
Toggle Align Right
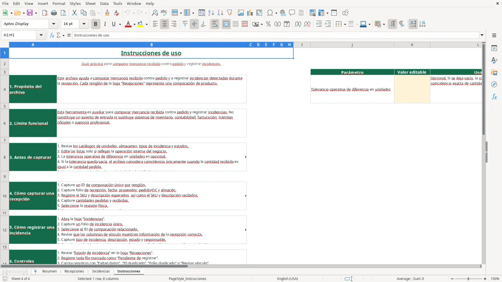[174, 24]
